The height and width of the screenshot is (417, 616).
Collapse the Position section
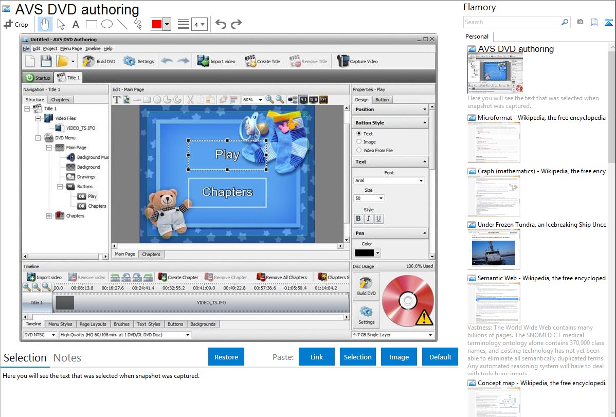[x=425, y=110]
